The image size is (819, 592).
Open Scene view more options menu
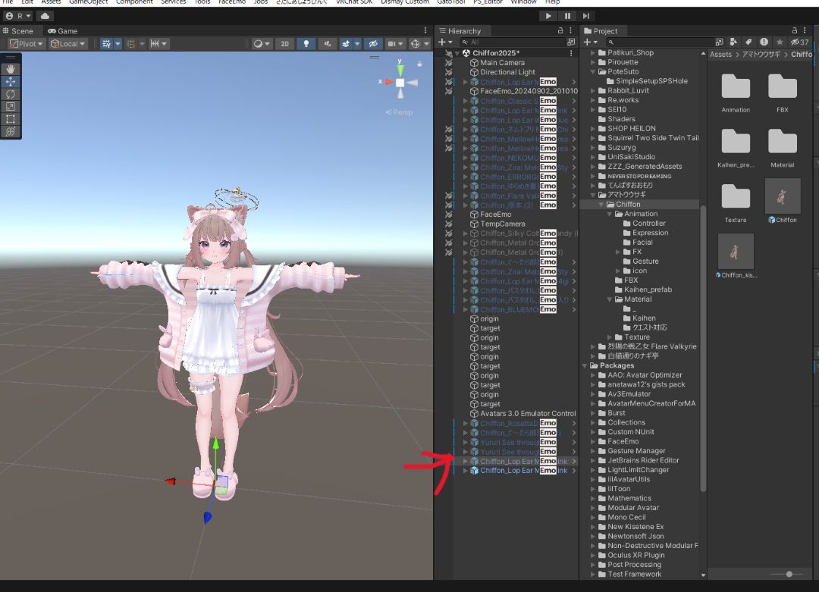[x=425, y=31]
